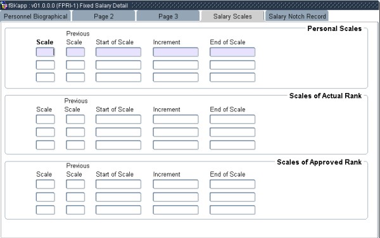
Task: Click third-row Increment field in Actual Rank
Action: pyautogui.click(x=175, y=145)
